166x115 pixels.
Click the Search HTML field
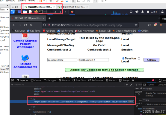pos(67,85)
